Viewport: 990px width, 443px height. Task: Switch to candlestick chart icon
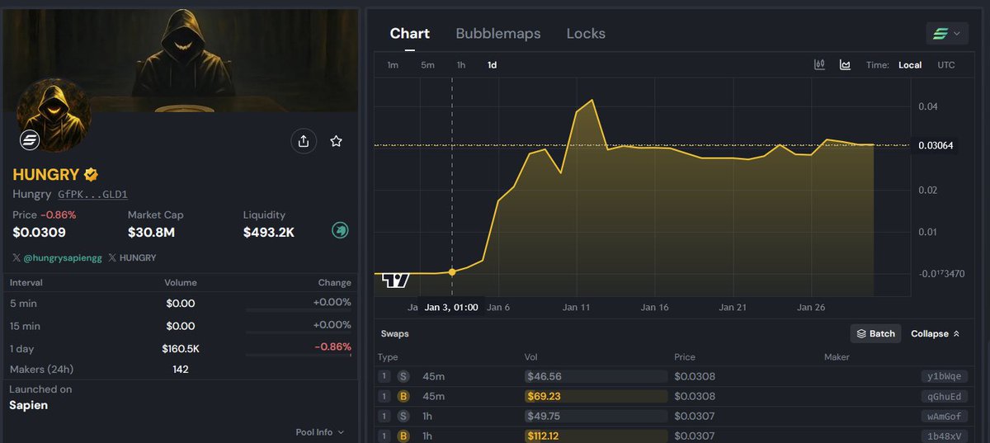819,64
